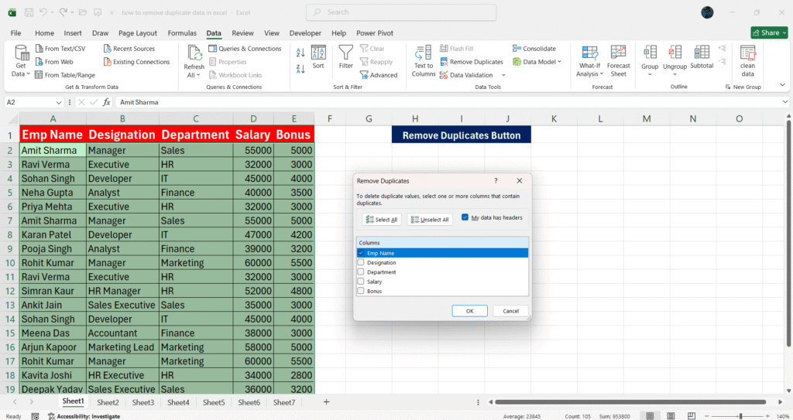Choose From Table/Range
Viewport: 793px width, 420px height.
65,75
